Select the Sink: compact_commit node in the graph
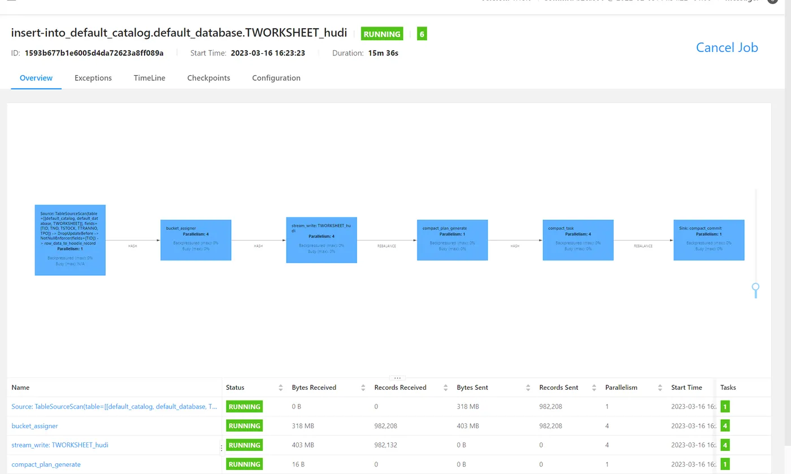The width and height of the screenshot is (791, 474). (x=709, y=240)
